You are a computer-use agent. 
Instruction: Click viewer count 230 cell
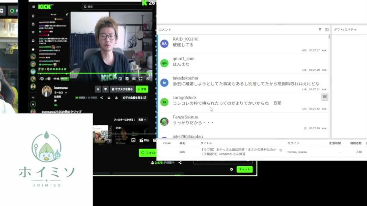pyautogui.click(x=359, y=152)
